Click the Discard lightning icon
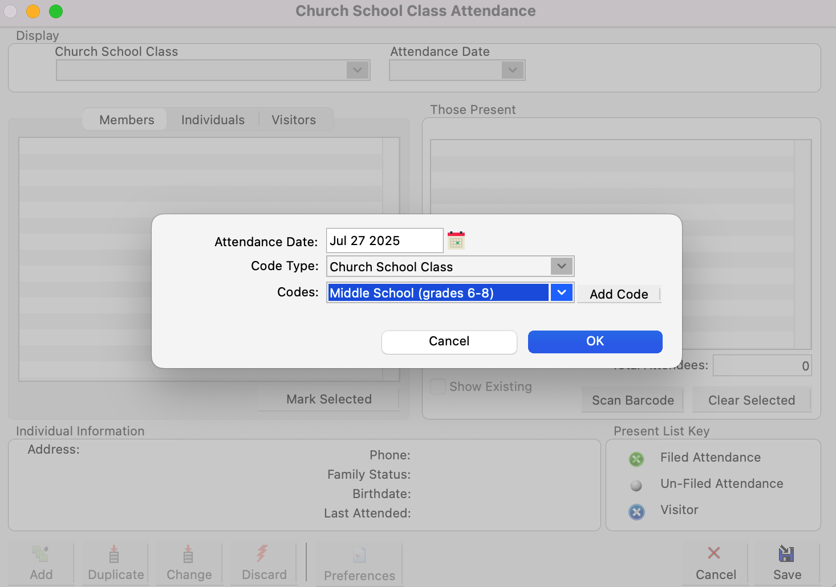Viewport: 836px width, 587px height. [x=263, y=553]
